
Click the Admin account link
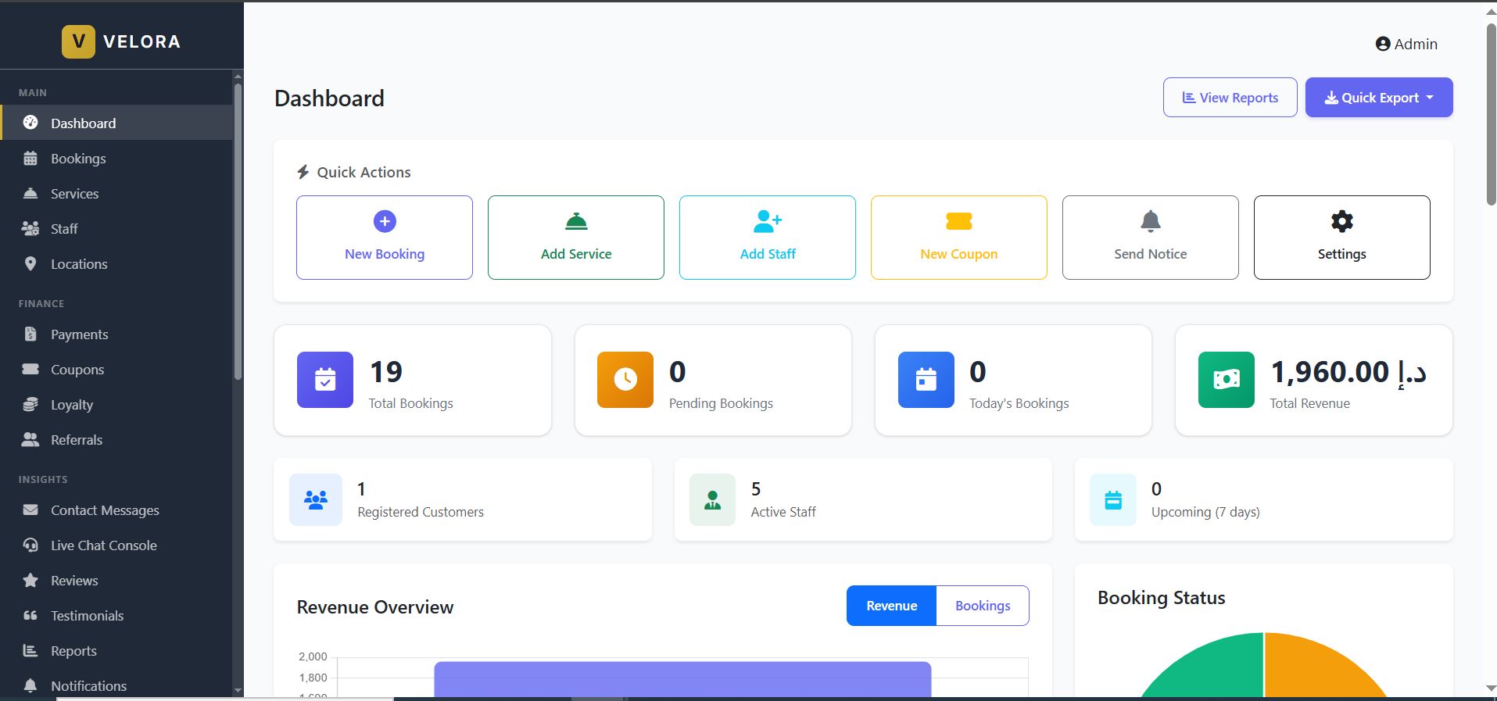(1406, 45)
